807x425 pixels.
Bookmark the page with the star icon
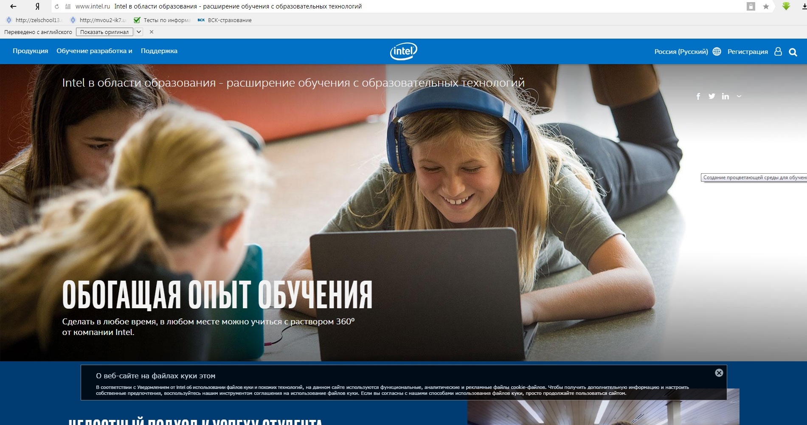pos(766,6)
